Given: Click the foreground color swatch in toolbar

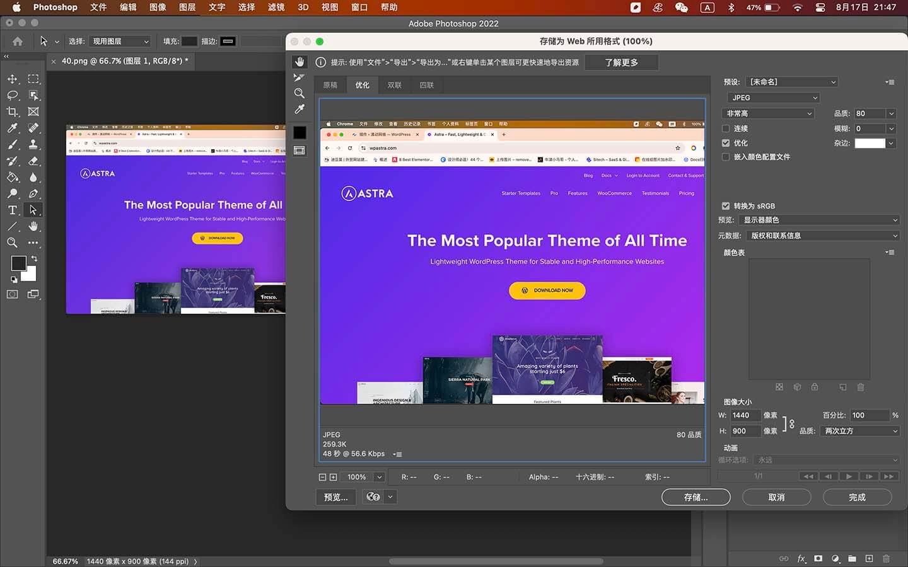Looking at the screenshot, I should click(18, 263).
